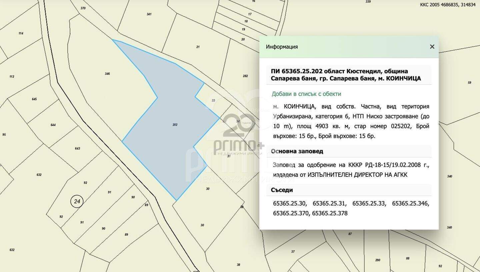Click parcel 112 label on the map
The image size is (480, 272).
(x=12, y=77)
